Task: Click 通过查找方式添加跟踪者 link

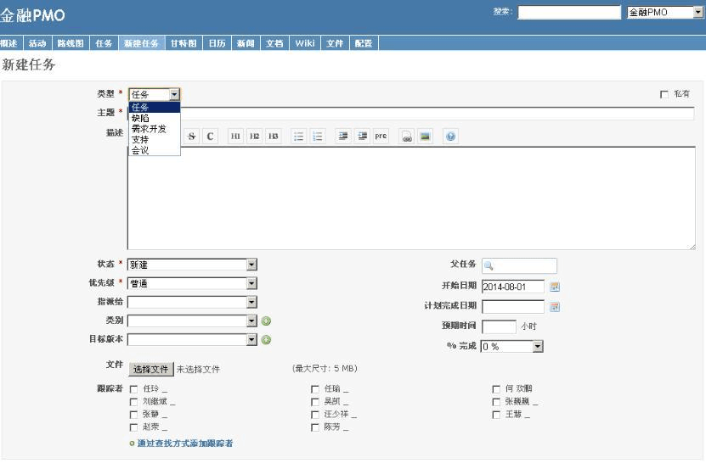Action: click(185, 443)
